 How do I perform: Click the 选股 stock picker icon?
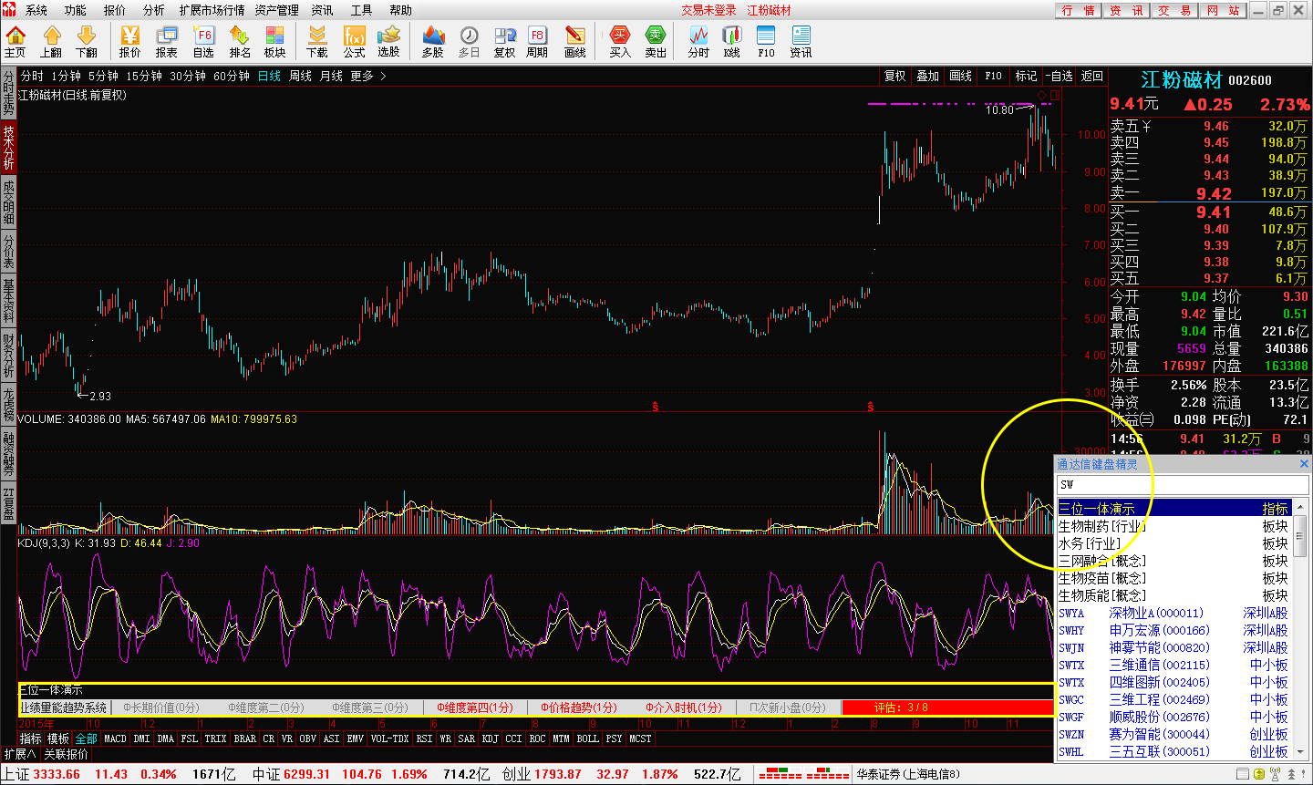(389, 42)
